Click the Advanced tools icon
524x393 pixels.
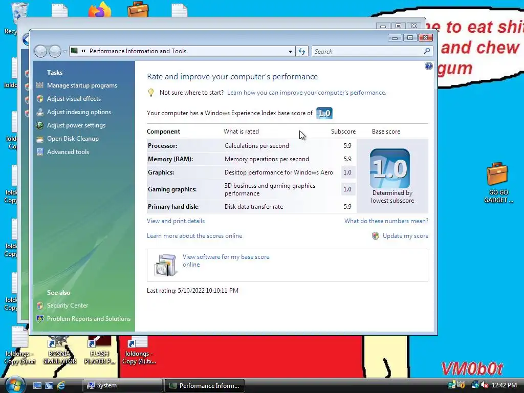pyautogui.click(x=40, y=152)
